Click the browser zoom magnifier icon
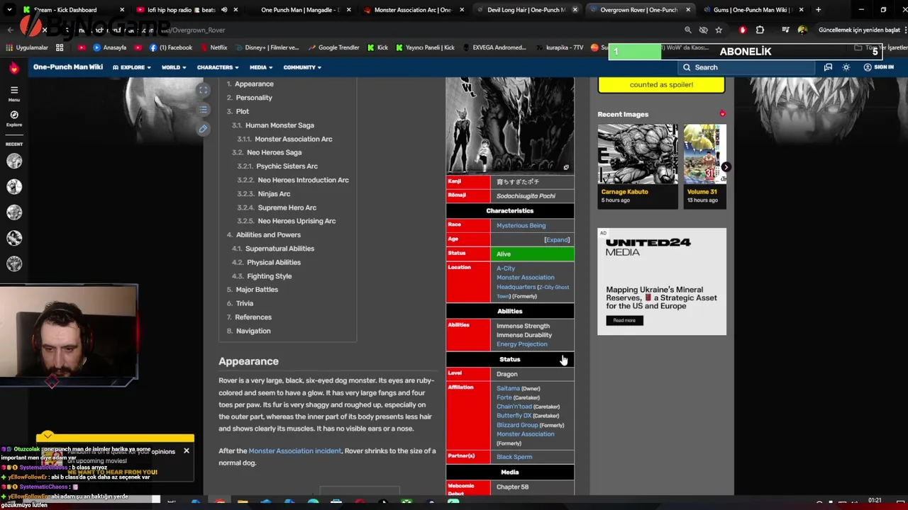 pos(687,30)
